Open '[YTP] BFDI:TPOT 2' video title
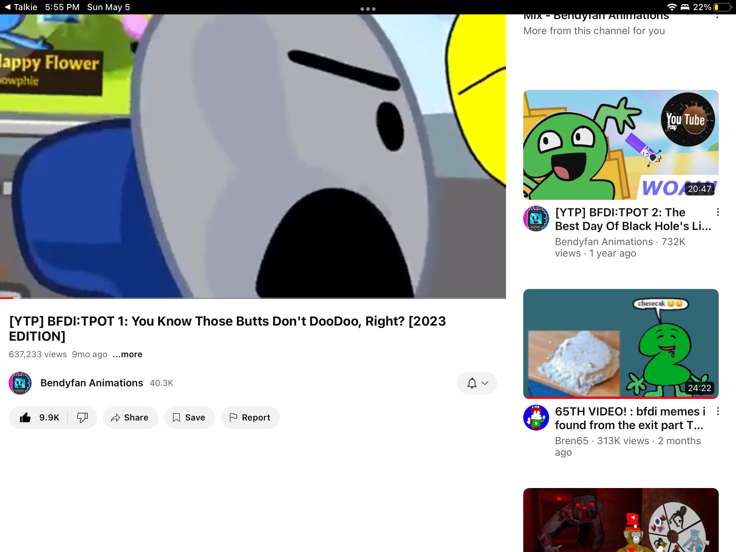This screenshot has height=552, width=736. click(633, 219)
